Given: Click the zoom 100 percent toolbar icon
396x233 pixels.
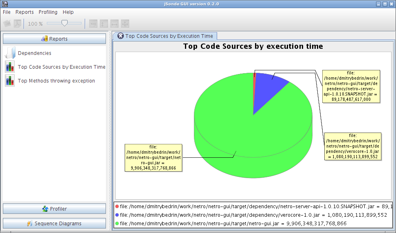Looking at the screenshot, I should pyautogui.click(x=93, y=24).
